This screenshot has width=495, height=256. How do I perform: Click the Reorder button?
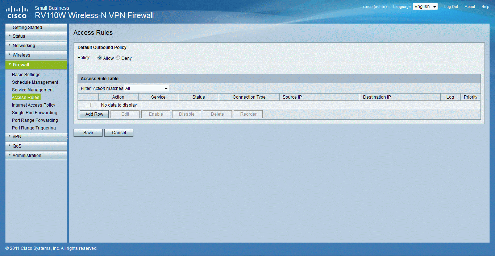248,114
